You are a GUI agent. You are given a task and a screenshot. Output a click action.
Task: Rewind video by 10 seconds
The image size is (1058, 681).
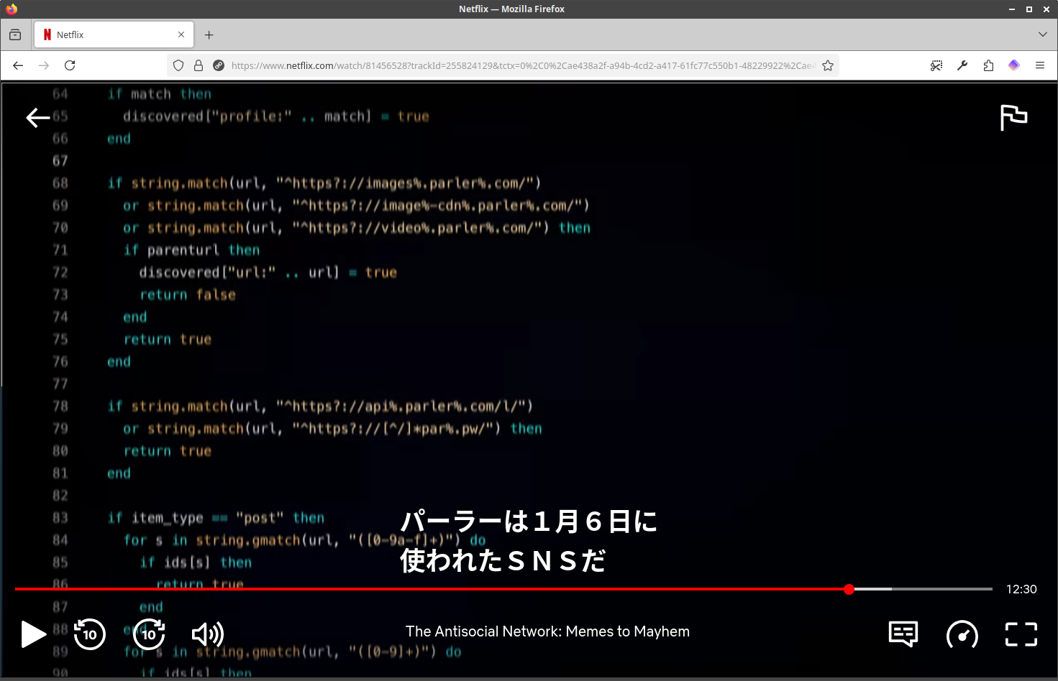click(x=90, y=634)
